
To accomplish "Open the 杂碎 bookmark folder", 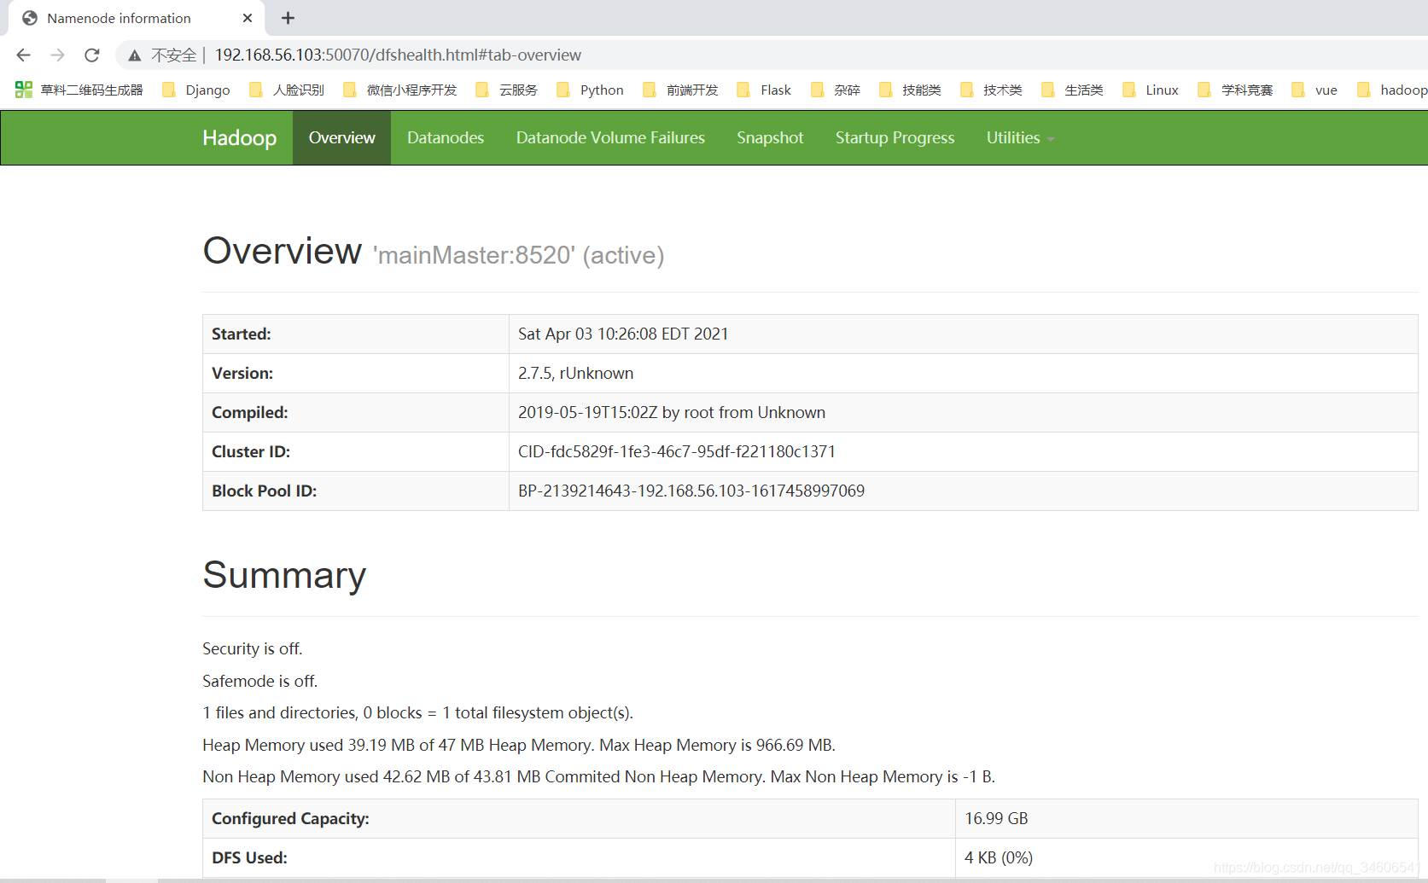I will click(836, 90).
